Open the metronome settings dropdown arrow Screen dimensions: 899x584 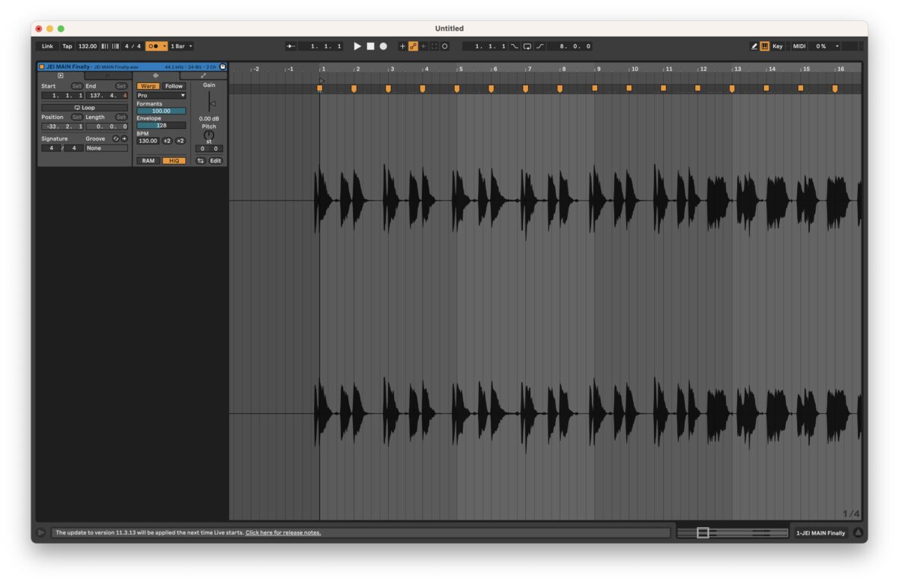click(165, 46)
